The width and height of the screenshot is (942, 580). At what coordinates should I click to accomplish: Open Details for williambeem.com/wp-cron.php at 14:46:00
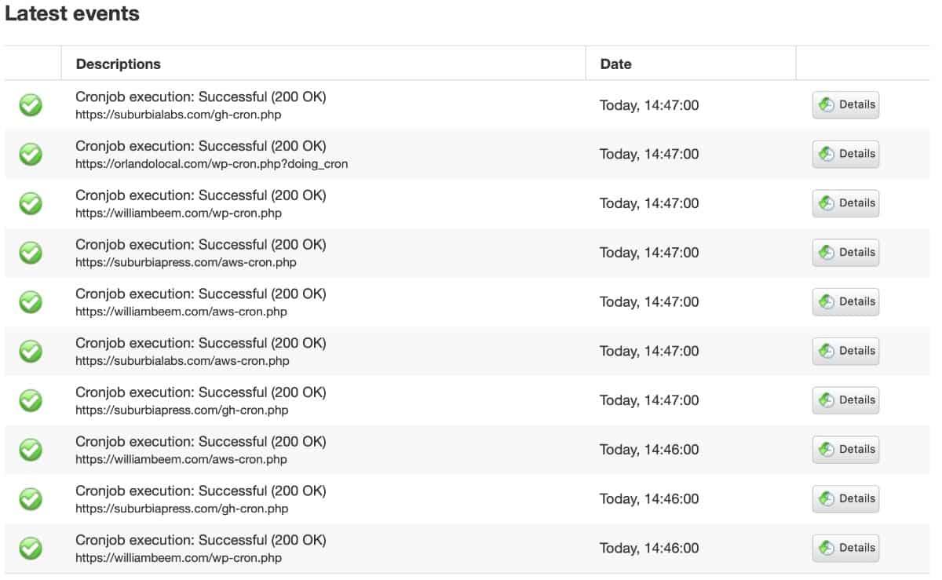pyautogui.click(x=845, y=548)
